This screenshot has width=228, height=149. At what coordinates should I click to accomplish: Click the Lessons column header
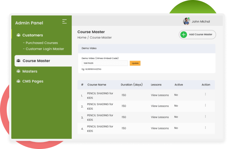[x=156, y=85]
